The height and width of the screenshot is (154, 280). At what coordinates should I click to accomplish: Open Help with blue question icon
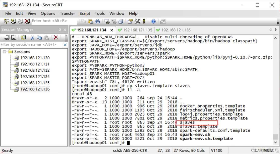coord(153,22)
